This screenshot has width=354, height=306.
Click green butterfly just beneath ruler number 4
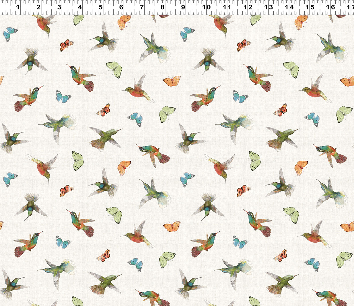(78, 20)
